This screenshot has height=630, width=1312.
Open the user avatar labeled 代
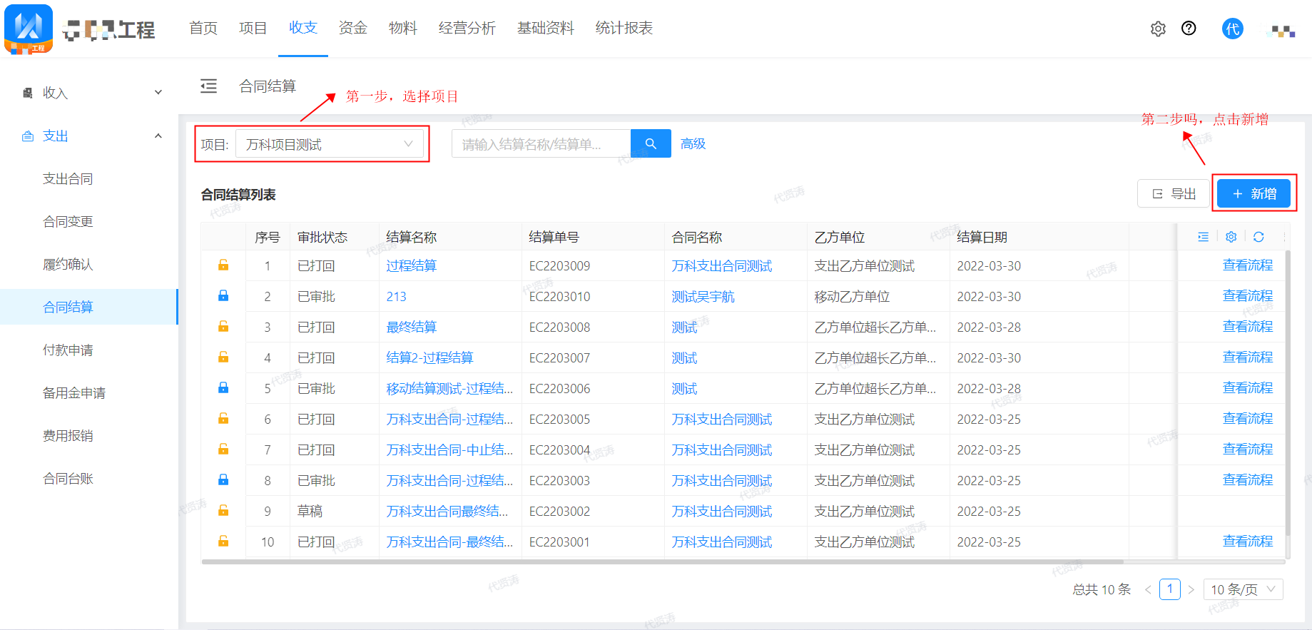(x=1232, y=29)
